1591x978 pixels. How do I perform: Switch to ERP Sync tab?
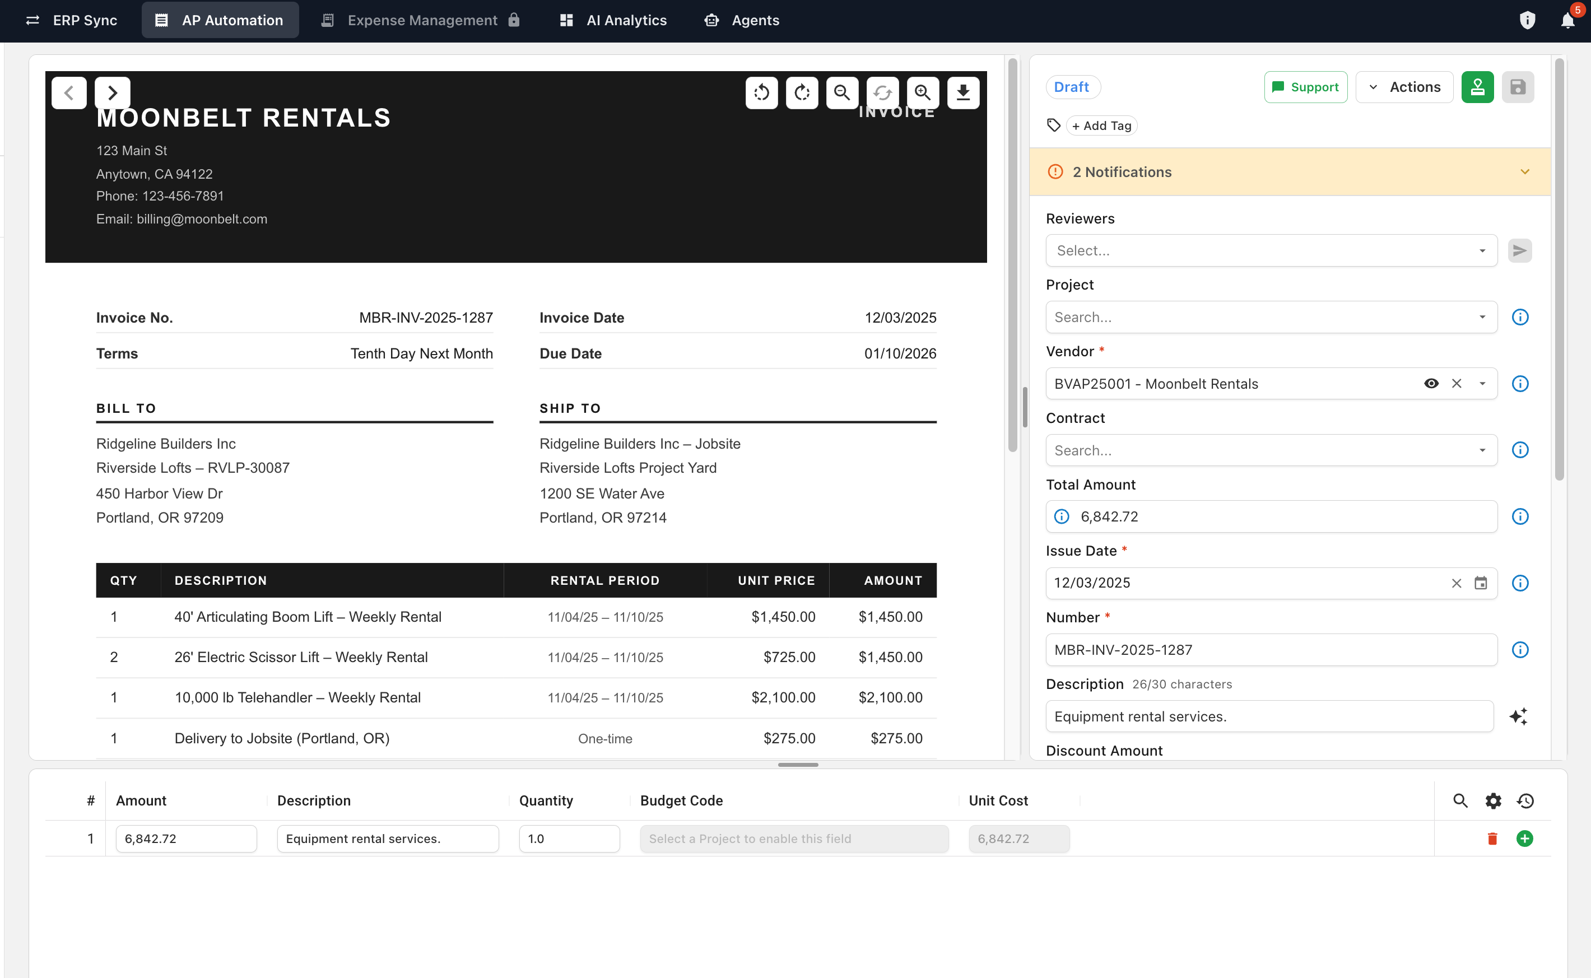72,21
